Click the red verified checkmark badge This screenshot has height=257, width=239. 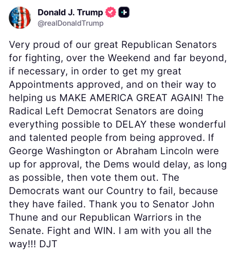111,12
